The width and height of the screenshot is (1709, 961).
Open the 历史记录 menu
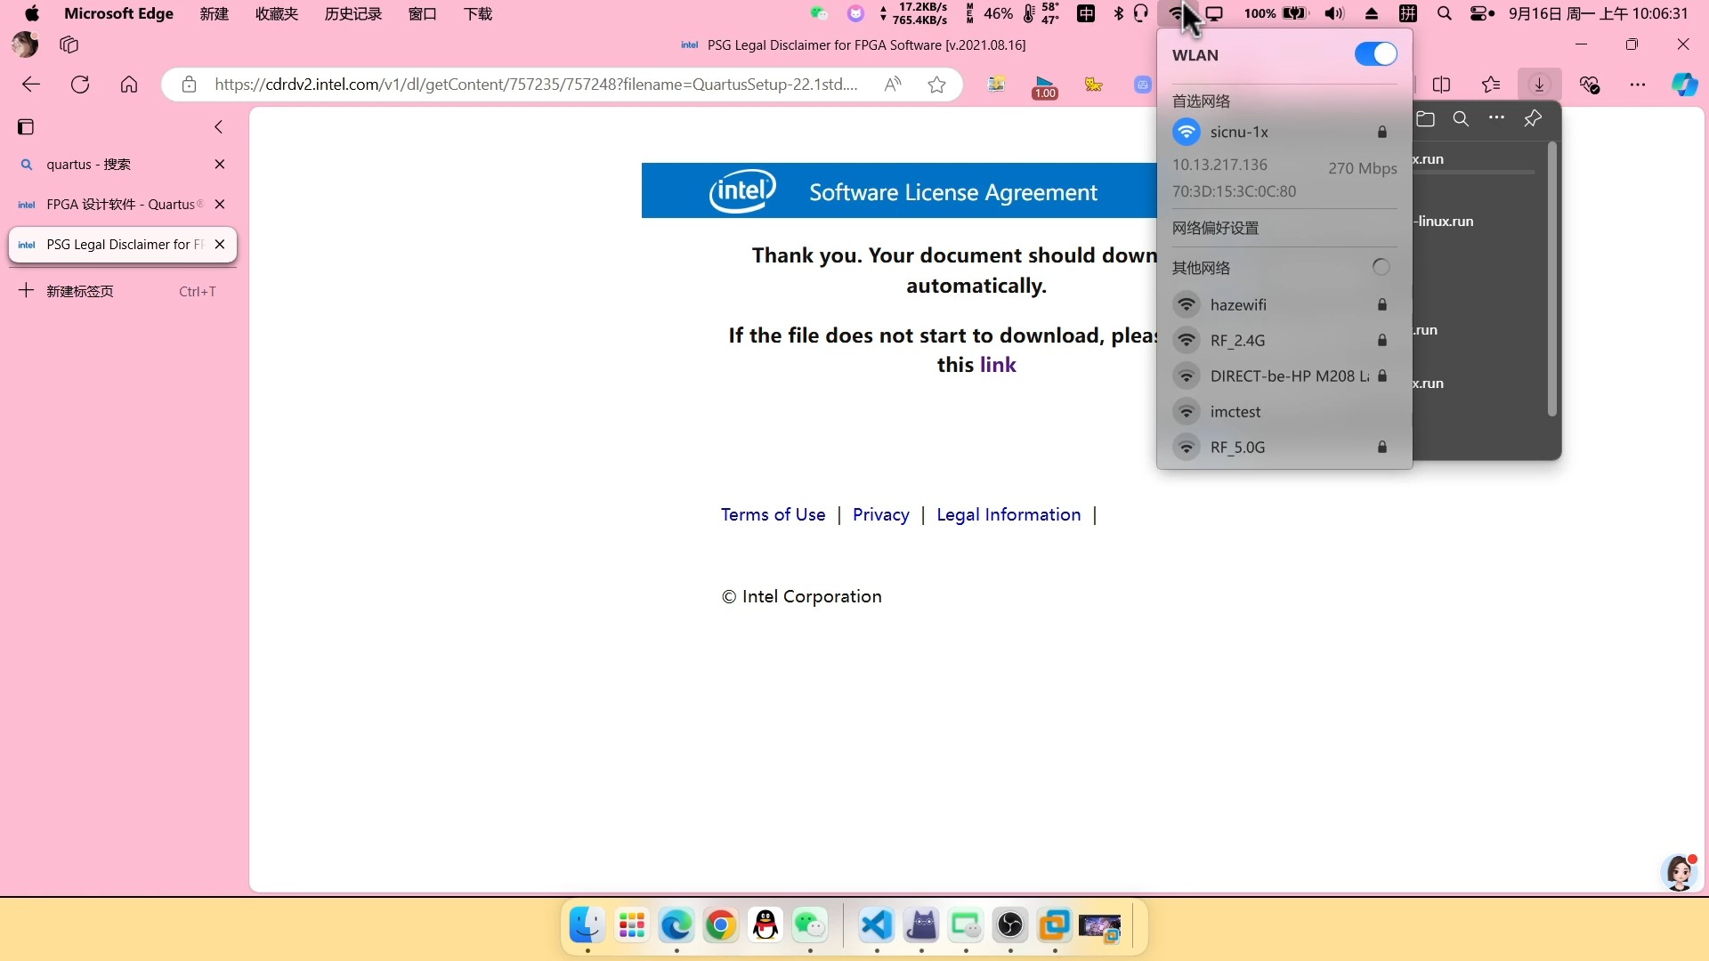352,13
